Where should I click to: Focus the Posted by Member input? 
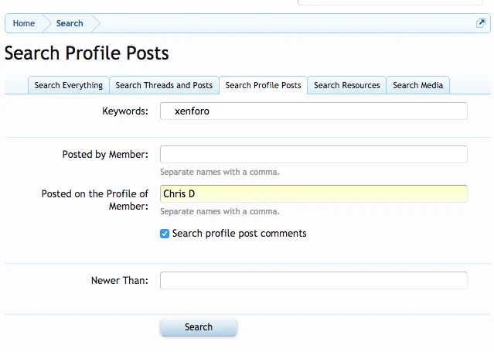[x=313, y=154]
